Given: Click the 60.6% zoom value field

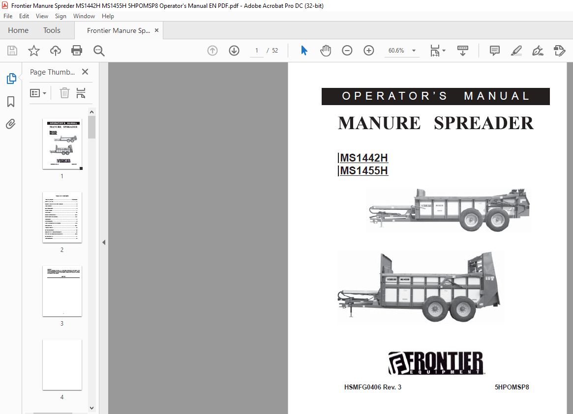Looking at the screenshot, I should pyautogui.click(x=396, y=50).
